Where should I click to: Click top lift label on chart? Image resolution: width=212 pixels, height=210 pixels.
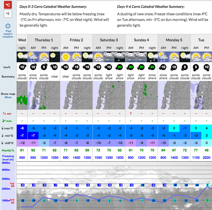[x=12, y=185]
